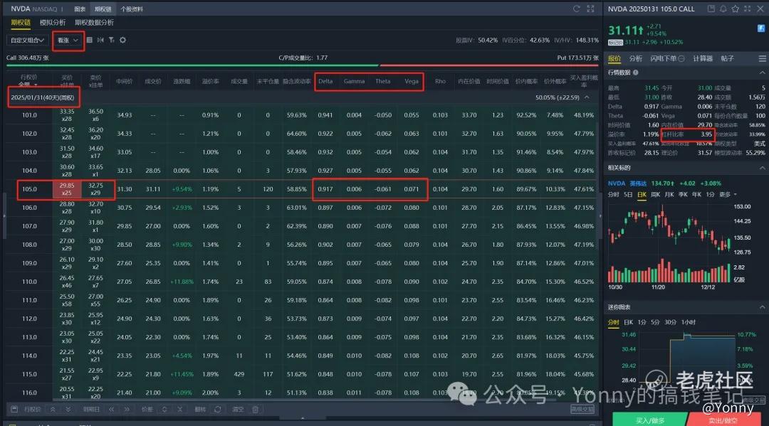Switch to the 个股资料 tab
This screenshot has width=769, height=426.
132,9
